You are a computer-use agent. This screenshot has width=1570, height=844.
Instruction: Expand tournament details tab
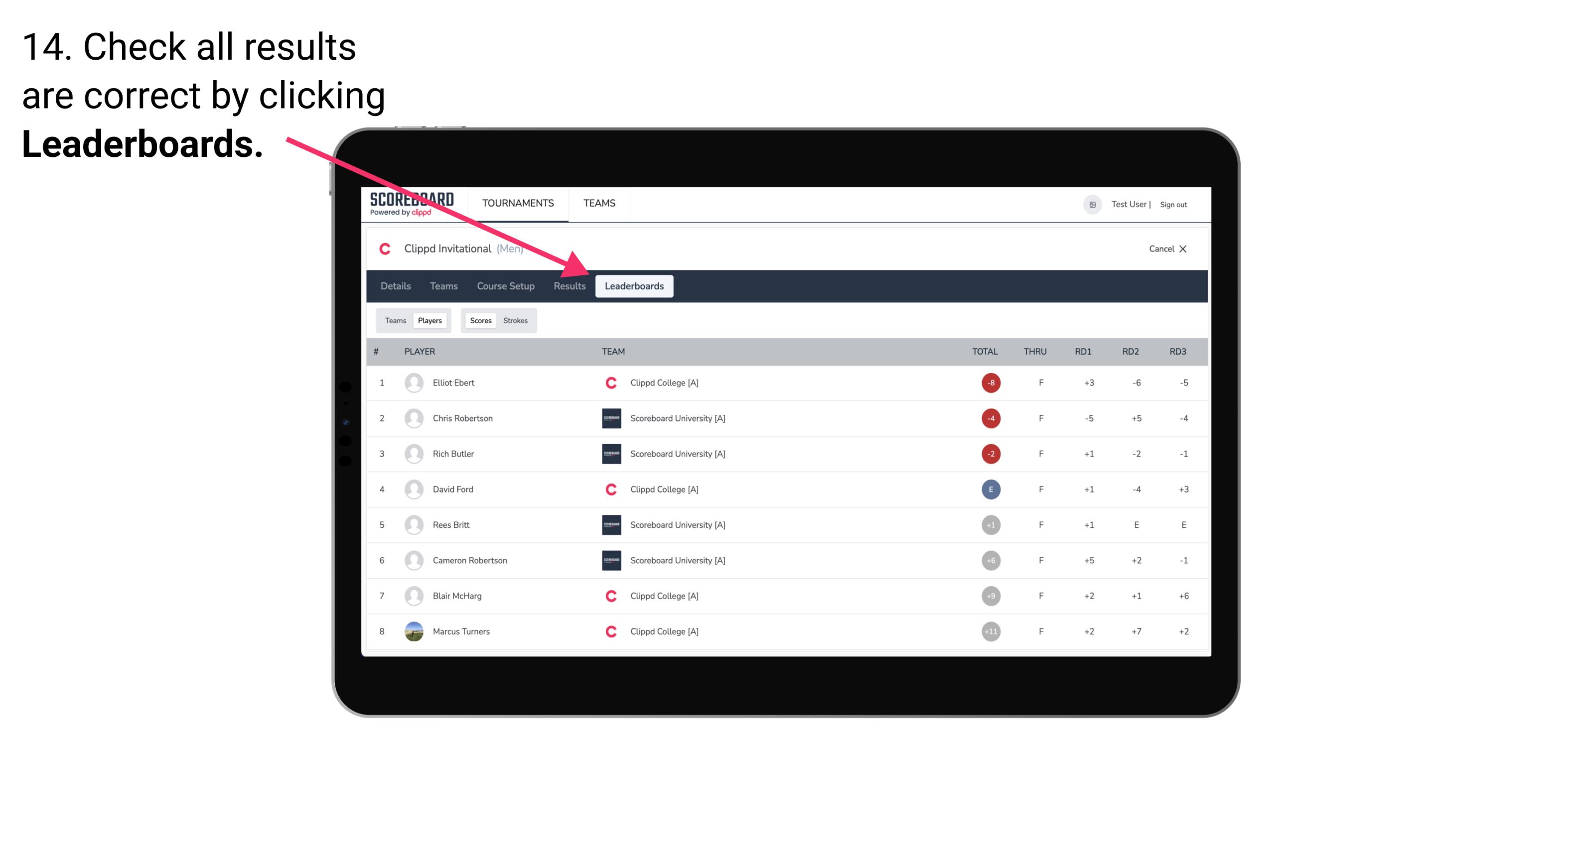point(395,286)
